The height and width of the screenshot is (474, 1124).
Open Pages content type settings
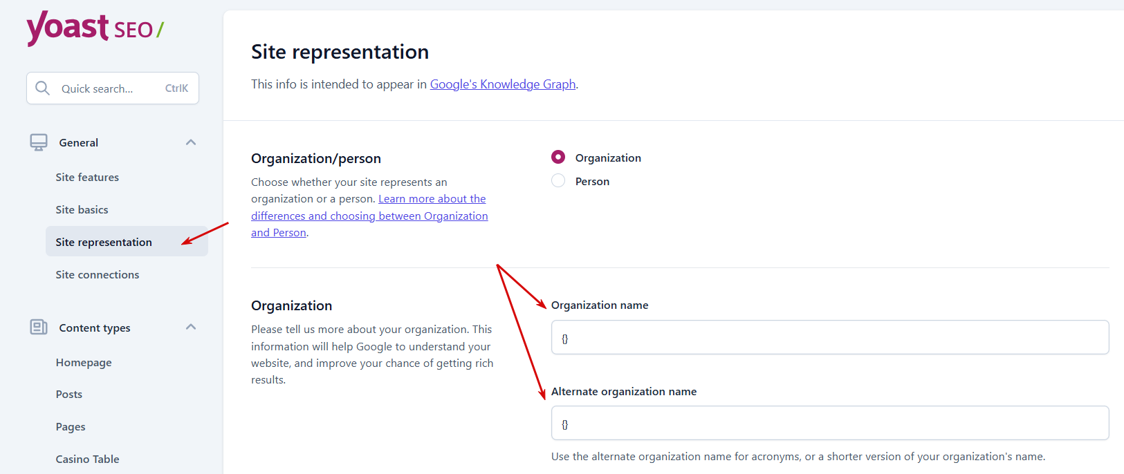pyautogui.click(x=71, y=427)
